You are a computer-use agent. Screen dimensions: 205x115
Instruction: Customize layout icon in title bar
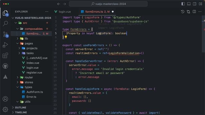pos(201,4)
